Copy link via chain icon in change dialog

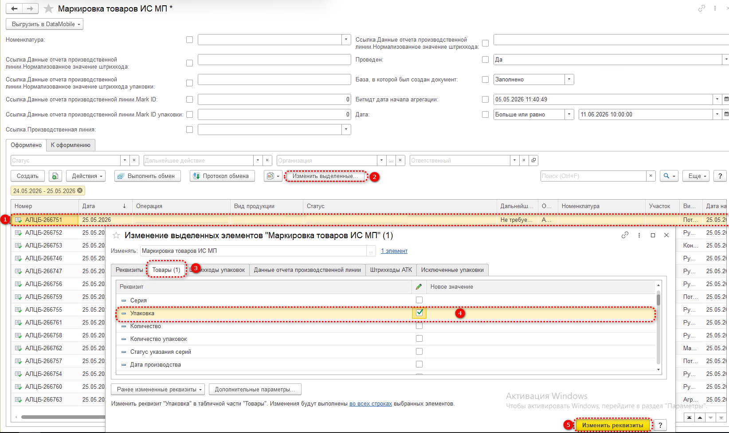tap(625, 235)
